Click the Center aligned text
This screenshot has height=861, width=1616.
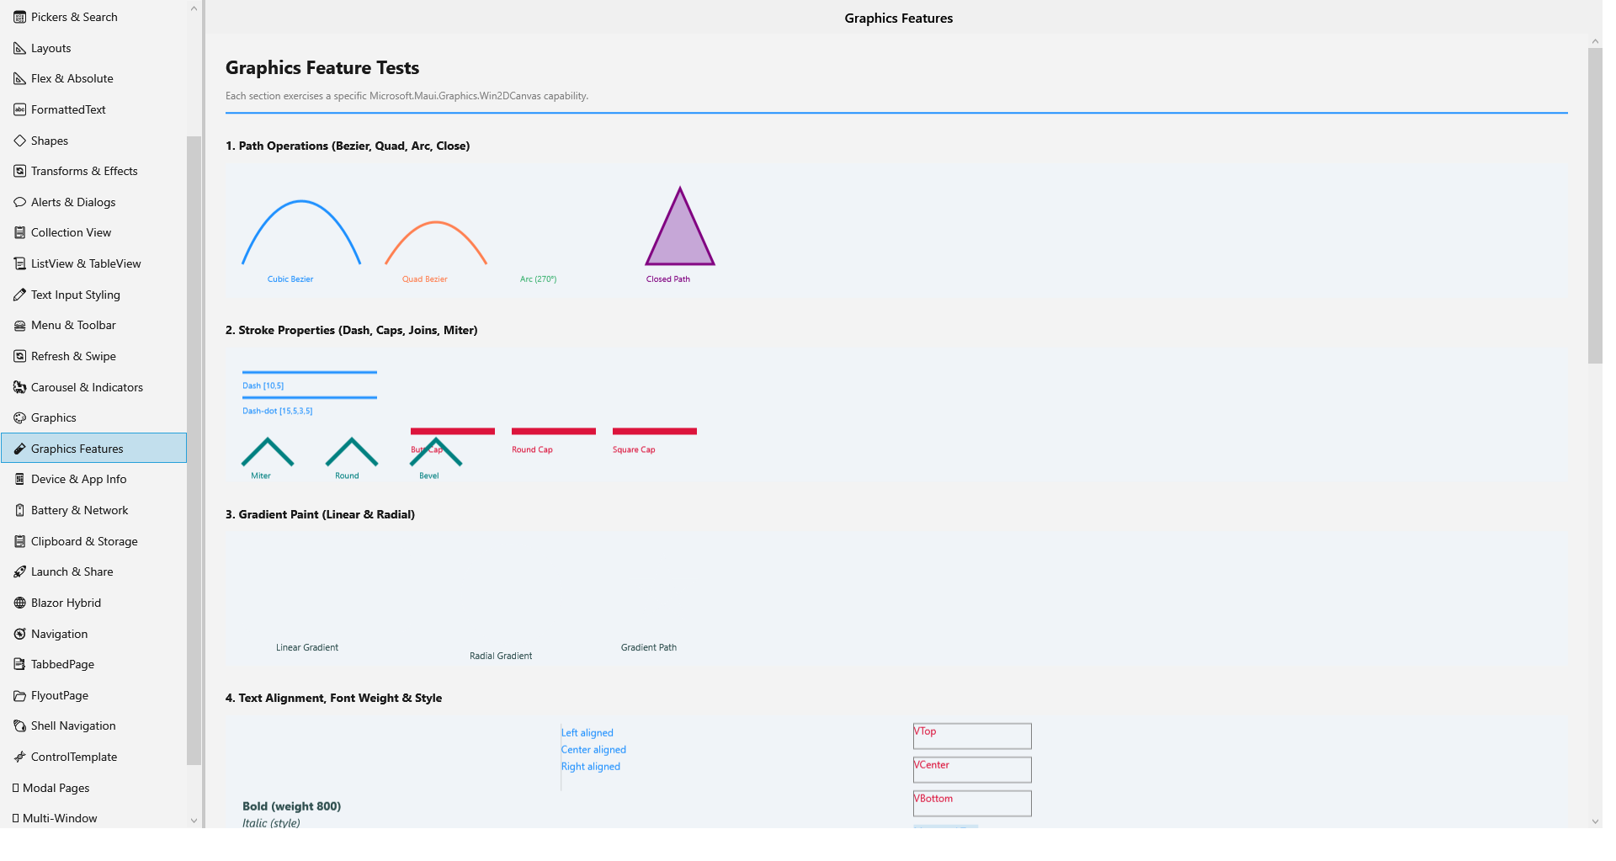tap(593, 750)
